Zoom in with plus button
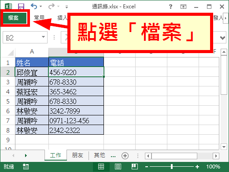 pos(197,167)
